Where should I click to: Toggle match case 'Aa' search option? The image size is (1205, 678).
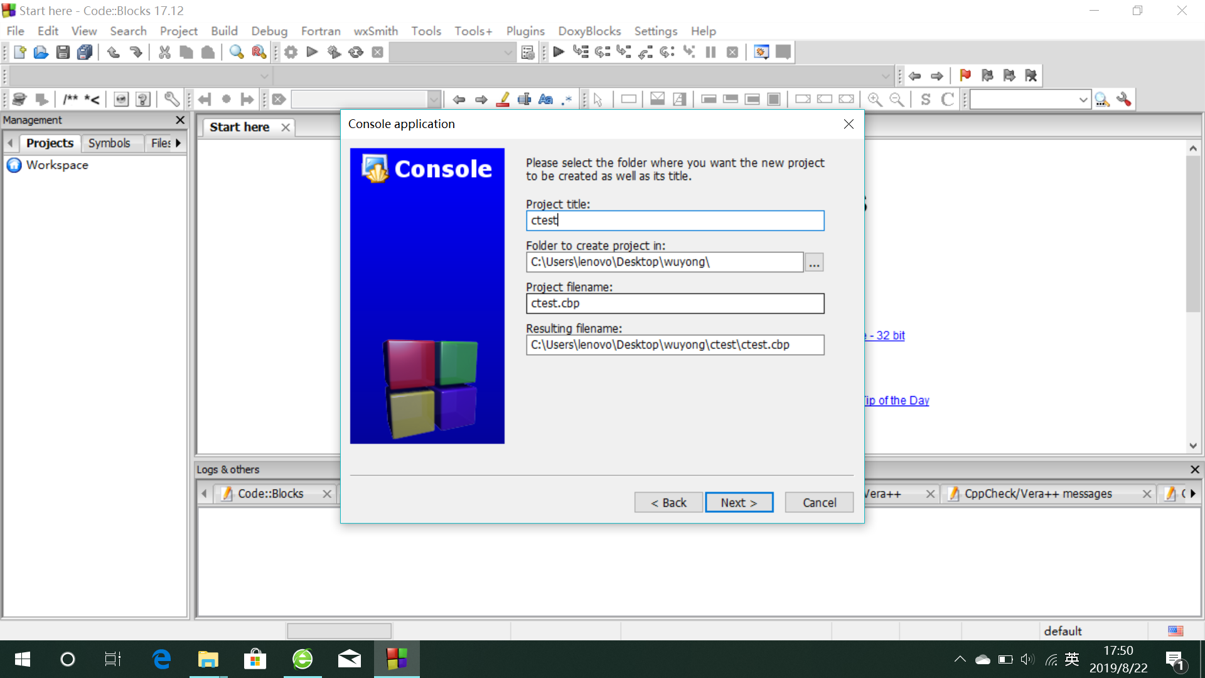[x=545, y=99]
